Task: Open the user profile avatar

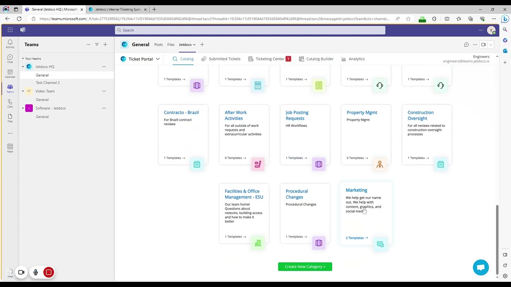Action: [x=491, y=30]
